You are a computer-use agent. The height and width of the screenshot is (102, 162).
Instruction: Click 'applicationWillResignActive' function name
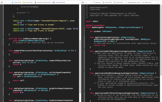point(109,51)
